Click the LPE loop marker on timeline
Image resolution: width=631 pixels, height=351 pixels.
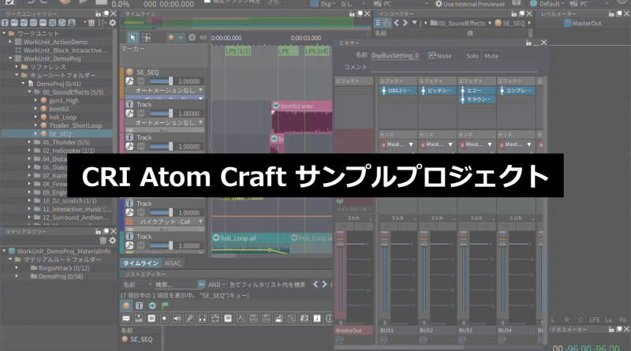pyautogui.click(x=288, y=51)
